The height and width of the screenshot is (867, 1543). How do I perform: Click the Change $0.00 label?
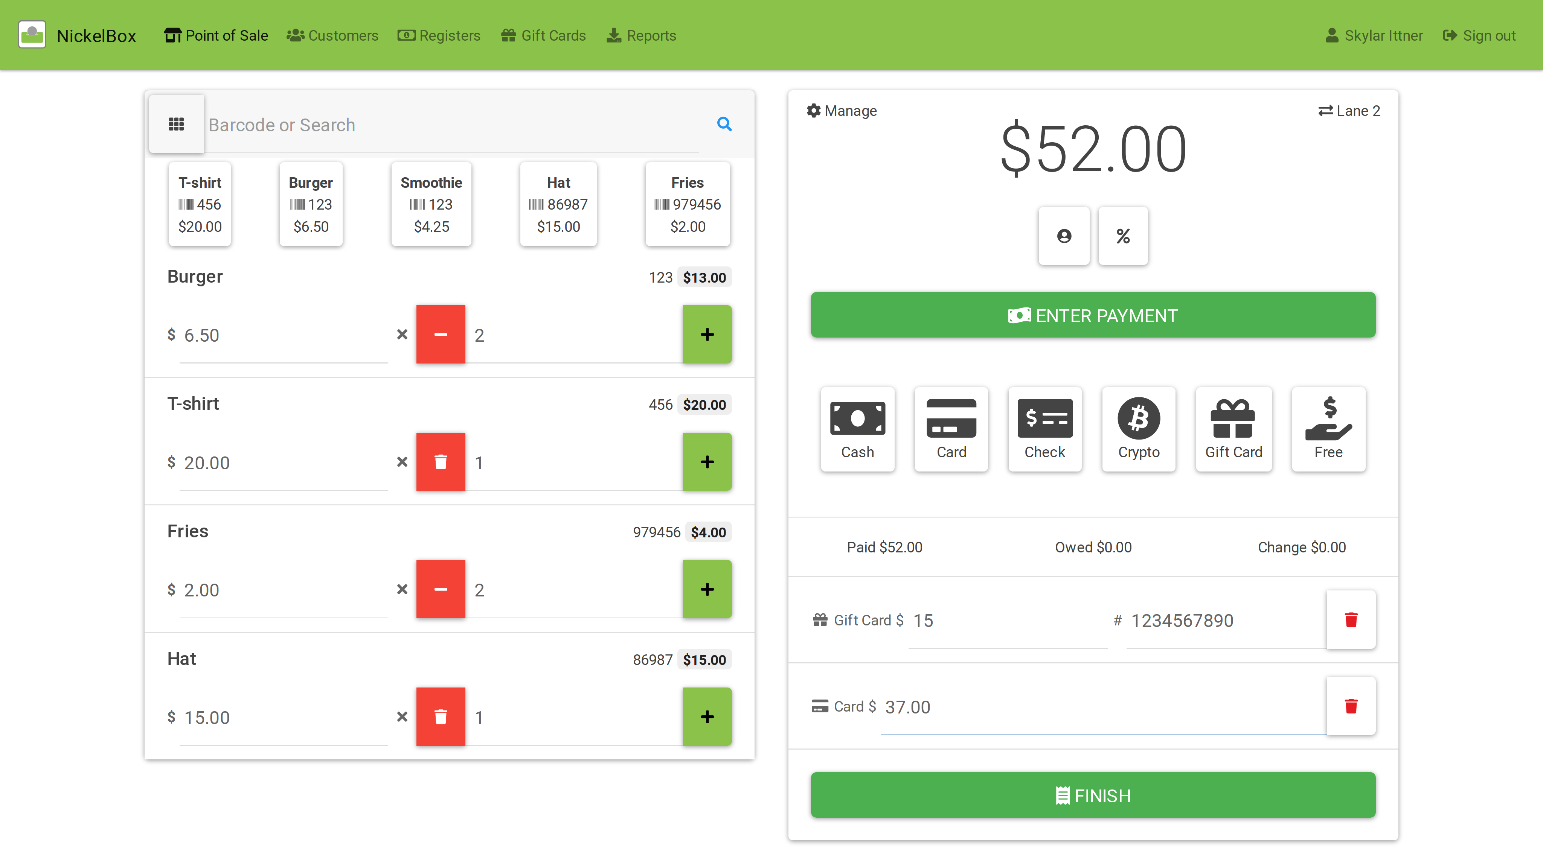(x=1302, y=547)
